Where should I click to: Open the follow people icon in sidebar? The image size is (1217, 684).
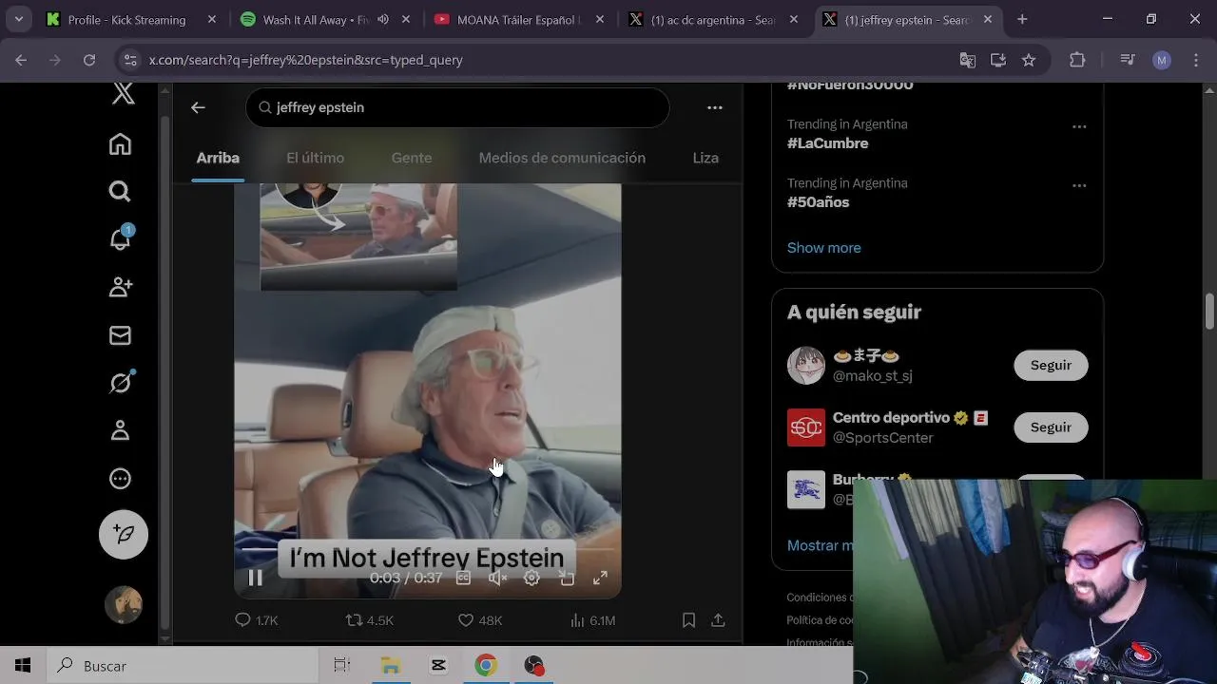click(120, 287)
